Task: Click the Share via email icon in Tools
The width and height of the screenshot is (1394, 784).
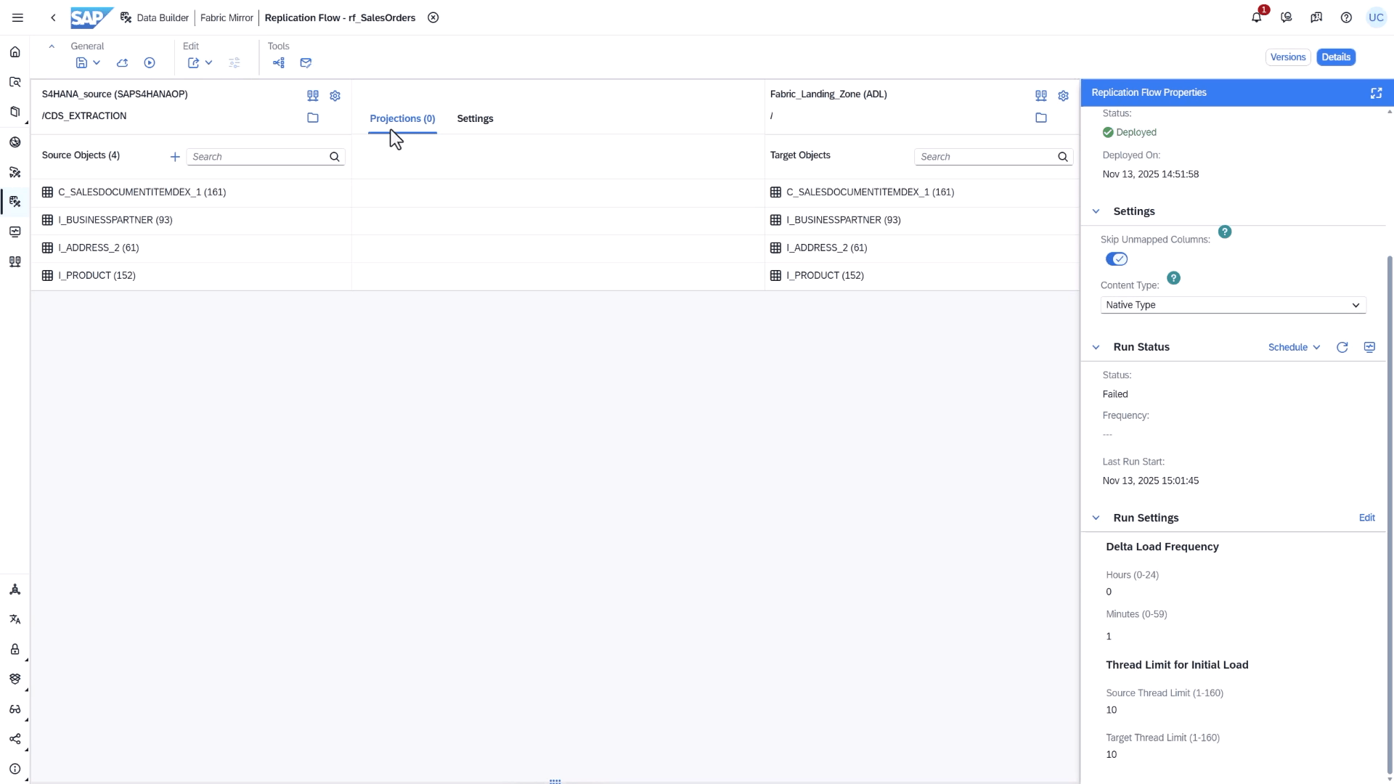Action: (x=305, y=63)
